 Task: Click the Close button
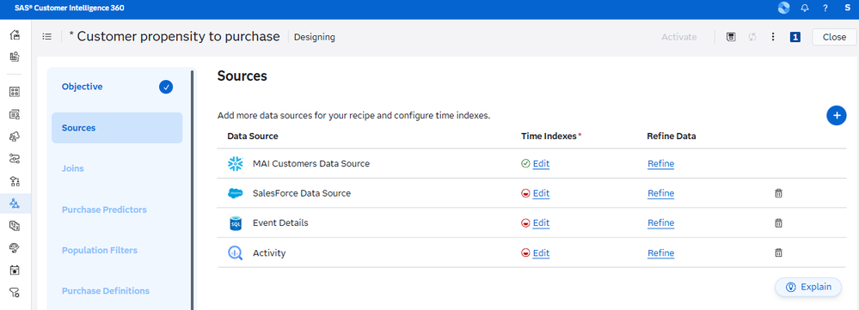pos(834,37)
